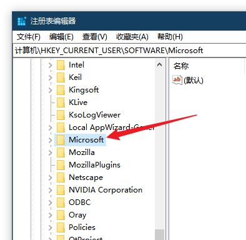Image resolution: width=246 pixels, height=240 pixels.
Task: Open the 查看(V) menu
Action: pos(95,37)
